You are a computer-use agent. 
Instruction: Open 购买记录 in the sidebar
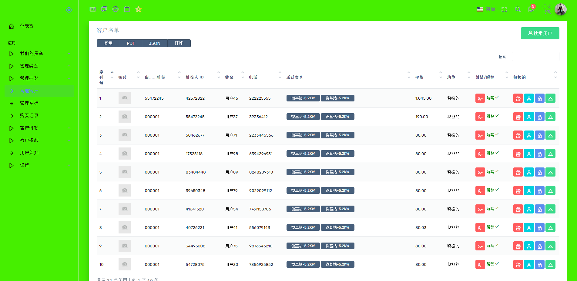[x=29, y=116]
